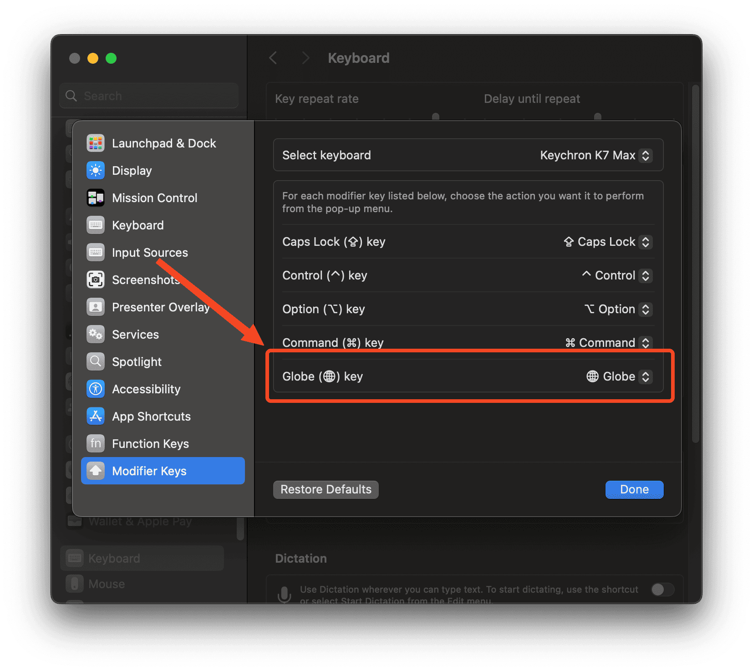Click the Search field in sidebar

[x=149, y=96]
